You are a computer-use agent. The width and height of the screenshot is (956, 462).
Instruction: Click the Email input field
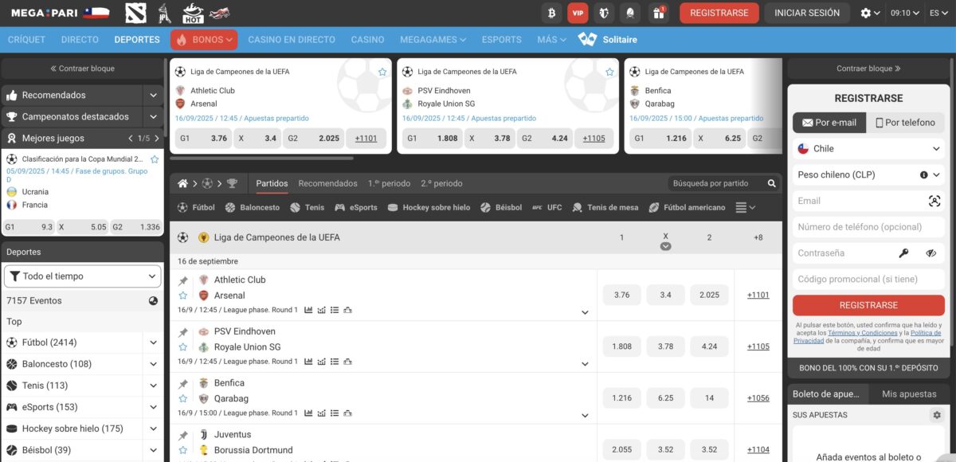(860, 201)
